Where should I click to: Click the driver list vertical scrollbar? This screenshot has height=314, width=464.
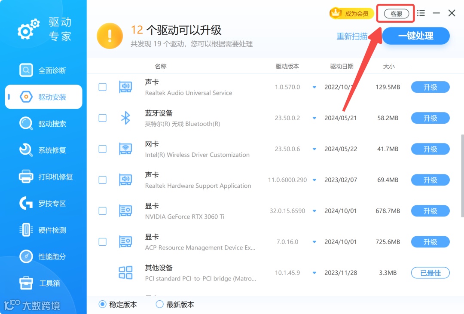pyautogui.click(x=462, y=176)
